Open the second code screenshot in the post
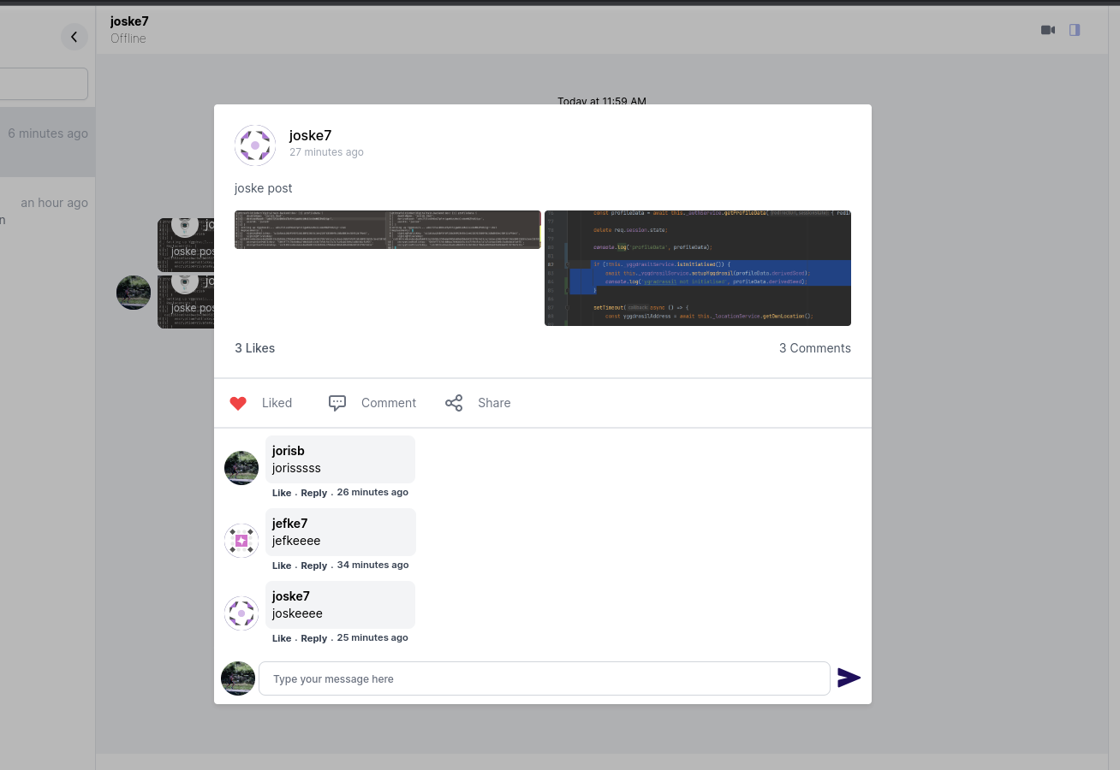 coord(697,268)
